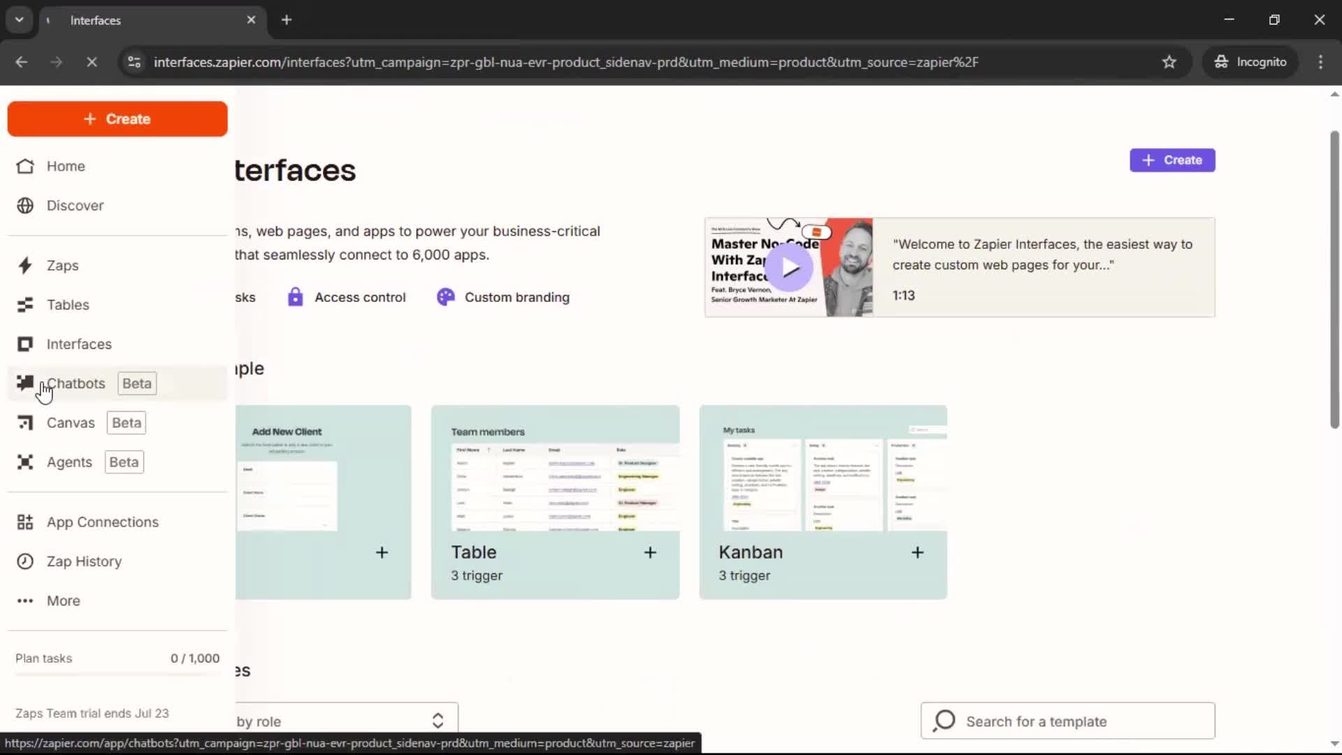Open App Connections
This screenshot has width=1342, height=755.
click(117, 522)
